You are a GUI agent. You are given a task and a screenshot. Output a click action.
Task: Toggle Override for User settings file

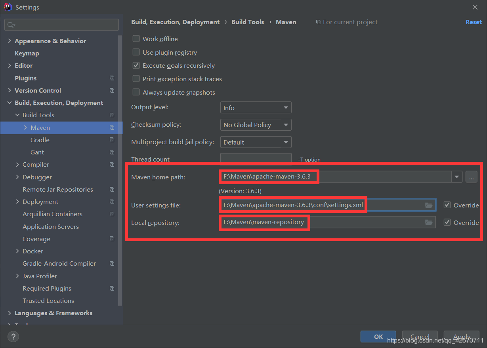point(447,205)
